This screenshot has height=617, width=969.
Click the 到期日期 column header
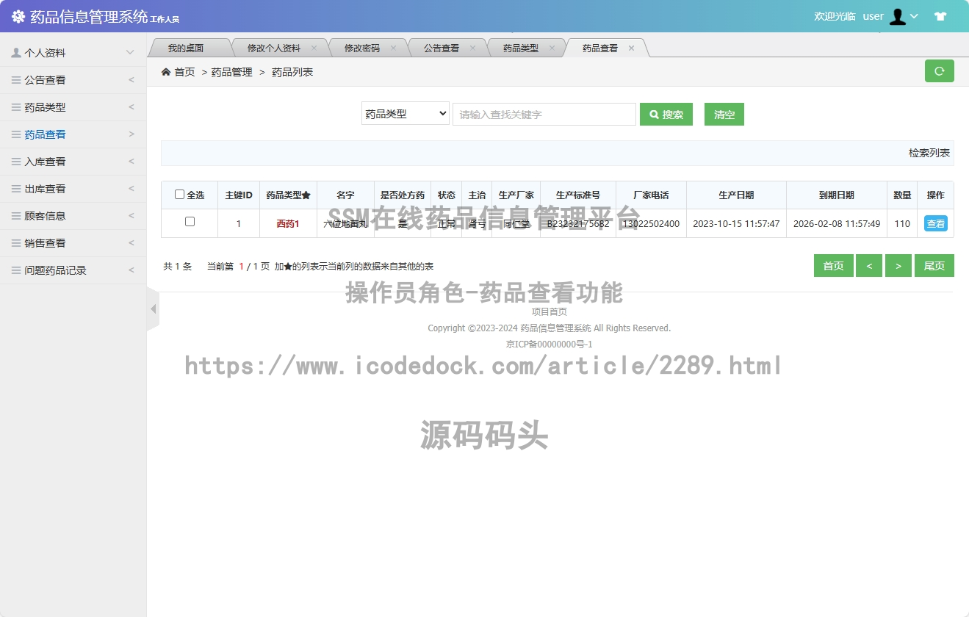click(837, 195)
